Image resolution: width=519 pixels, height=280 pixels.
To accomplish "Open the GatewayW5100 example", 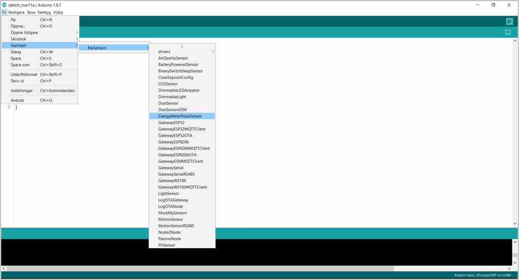I will point(182,180).
